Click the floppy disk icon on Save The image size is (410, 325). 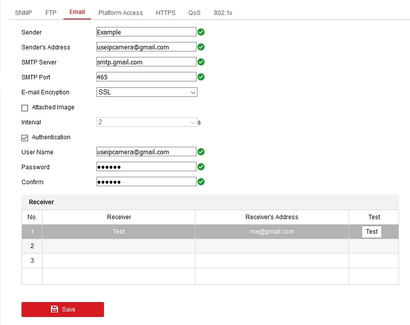pos(54,309)
